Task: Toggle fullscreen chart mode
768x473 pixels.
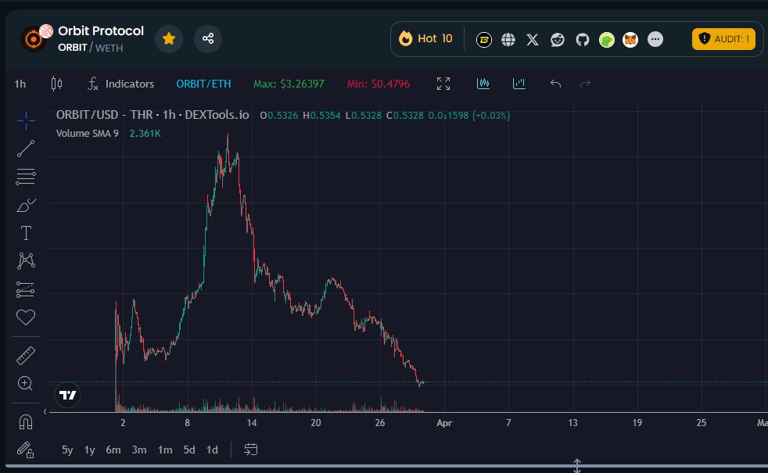Action: pyautogui.click(x=443, y=84)
